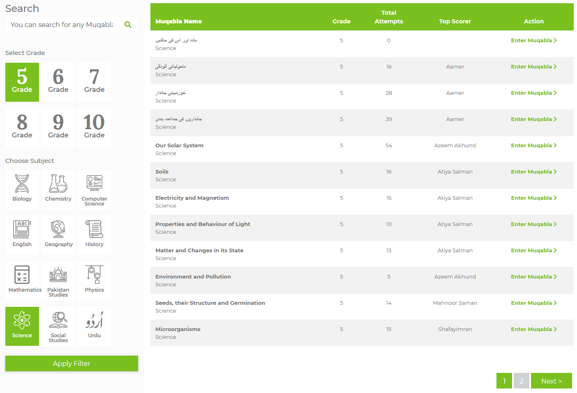Click the Total Attempts column header
This screenshot has height=393, width=577.
tap(389, 17)
